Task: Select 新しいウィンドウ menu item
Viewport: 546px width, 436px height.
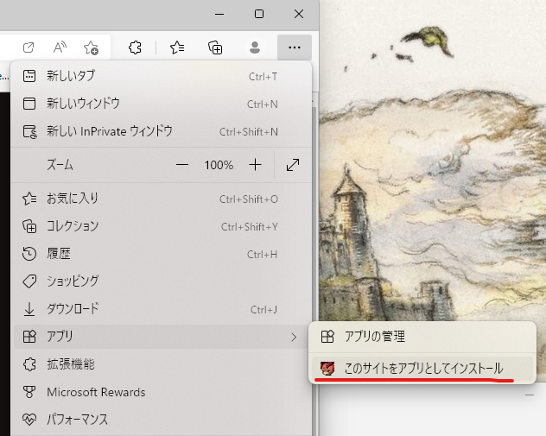Action: (x=162, y=104)
